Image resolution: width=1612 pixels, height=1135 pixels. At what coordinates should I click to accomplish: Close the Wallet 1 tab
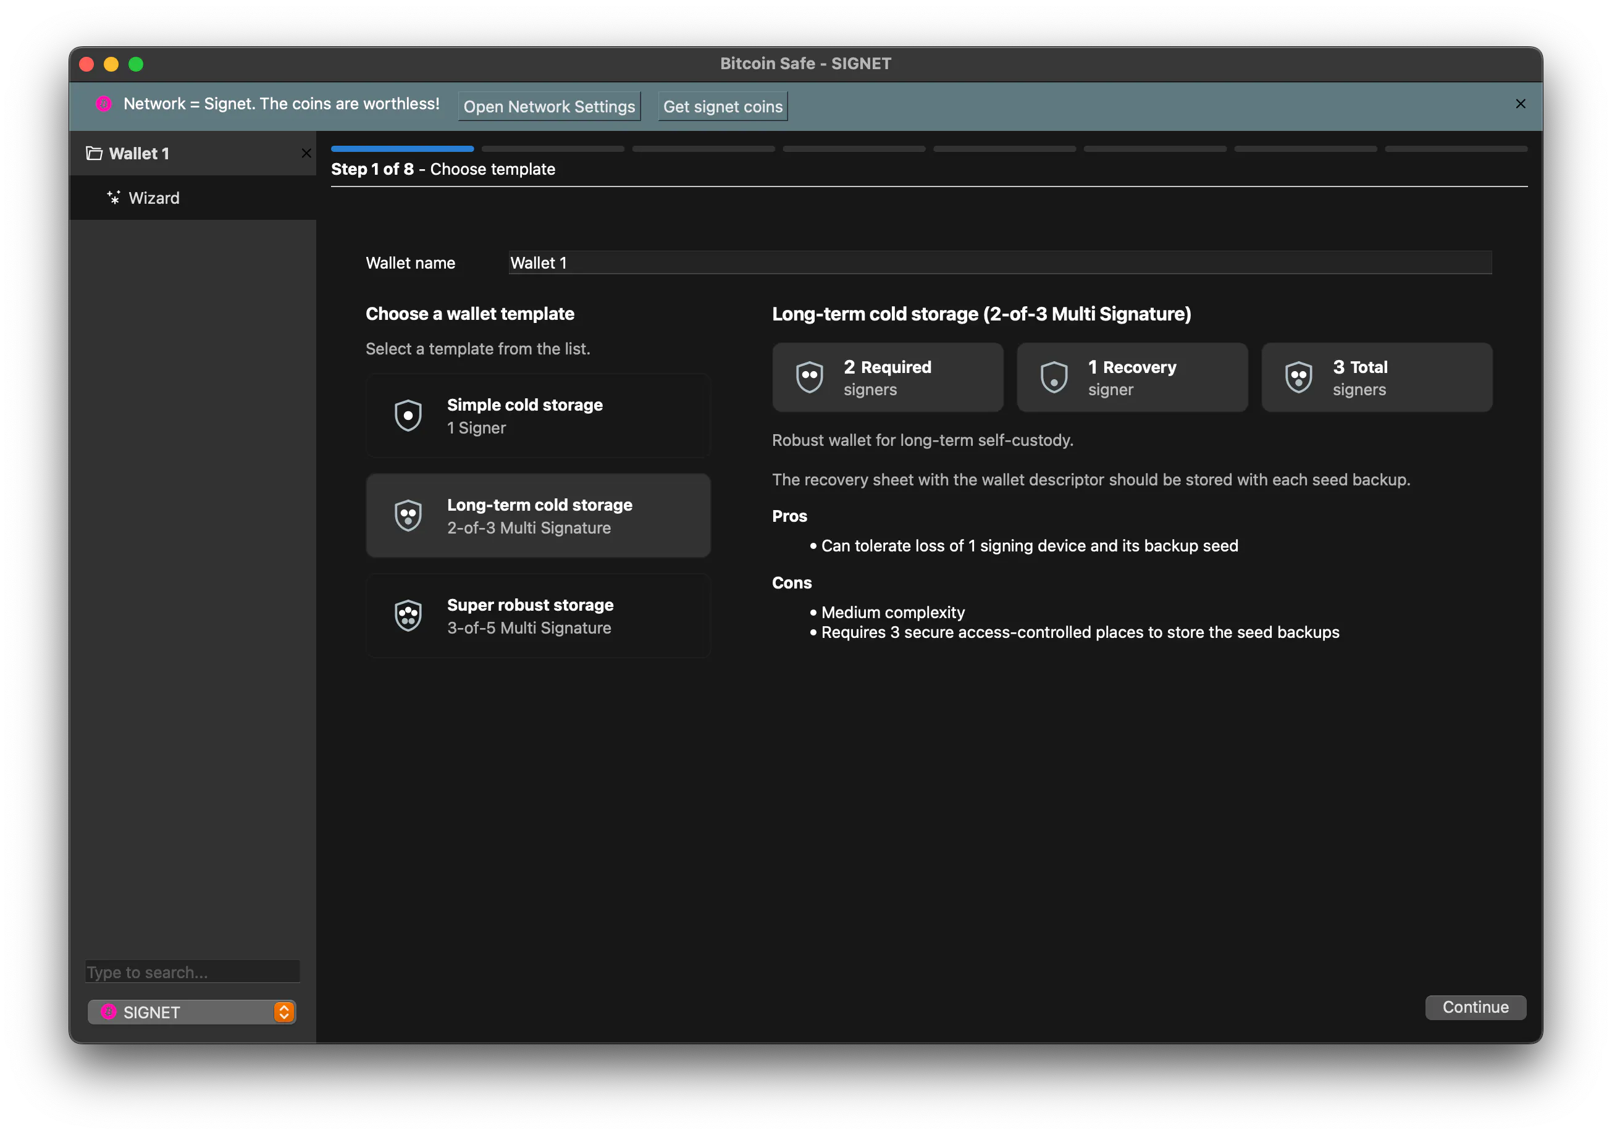coord(306,153)
